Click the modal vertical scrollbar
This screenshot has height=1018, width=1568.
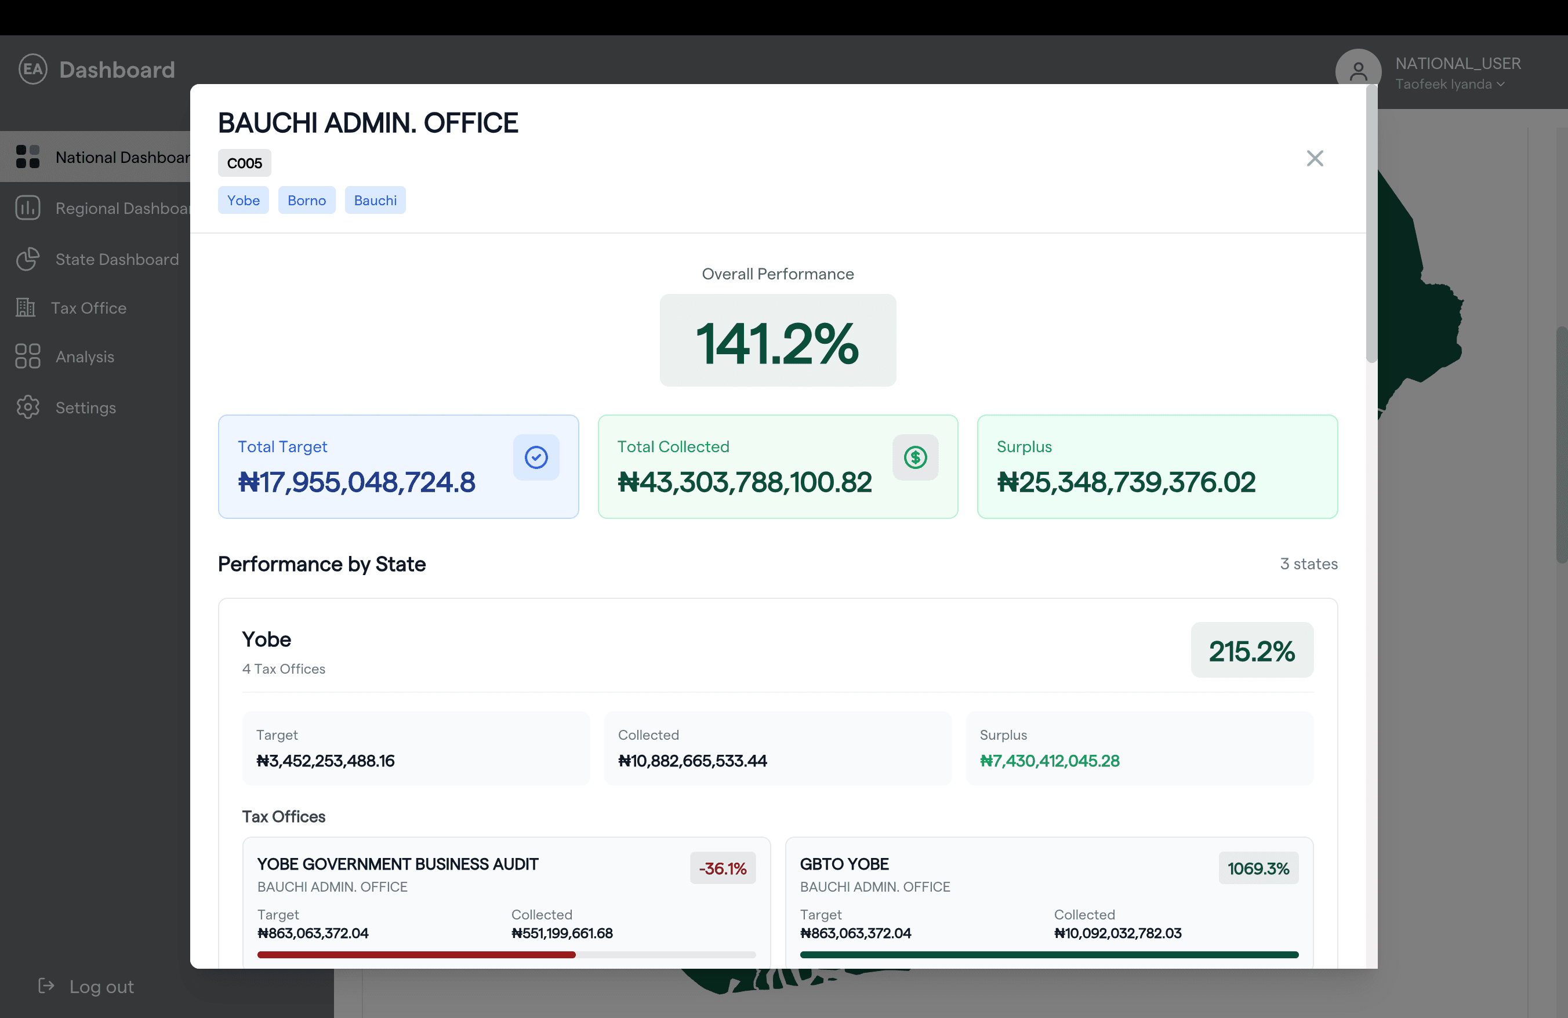pyautogui.click(x=1371, y=224)
